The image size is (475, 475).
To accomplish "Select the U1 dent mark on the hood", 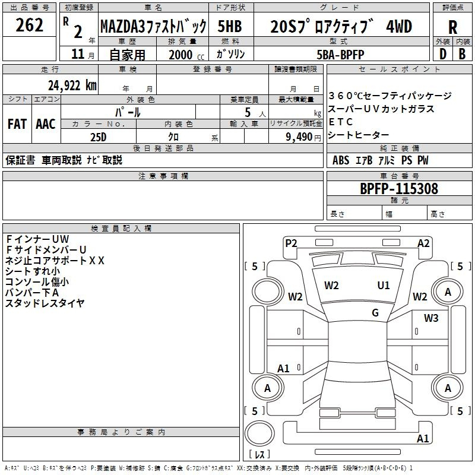I will pyautogui.click(x=384, y=285).
